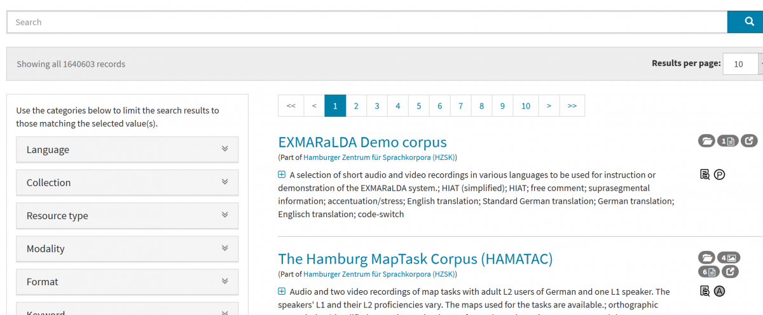Open the Results per page dropdown
This screenshot has height=315, width=763.
coord(742,64)
